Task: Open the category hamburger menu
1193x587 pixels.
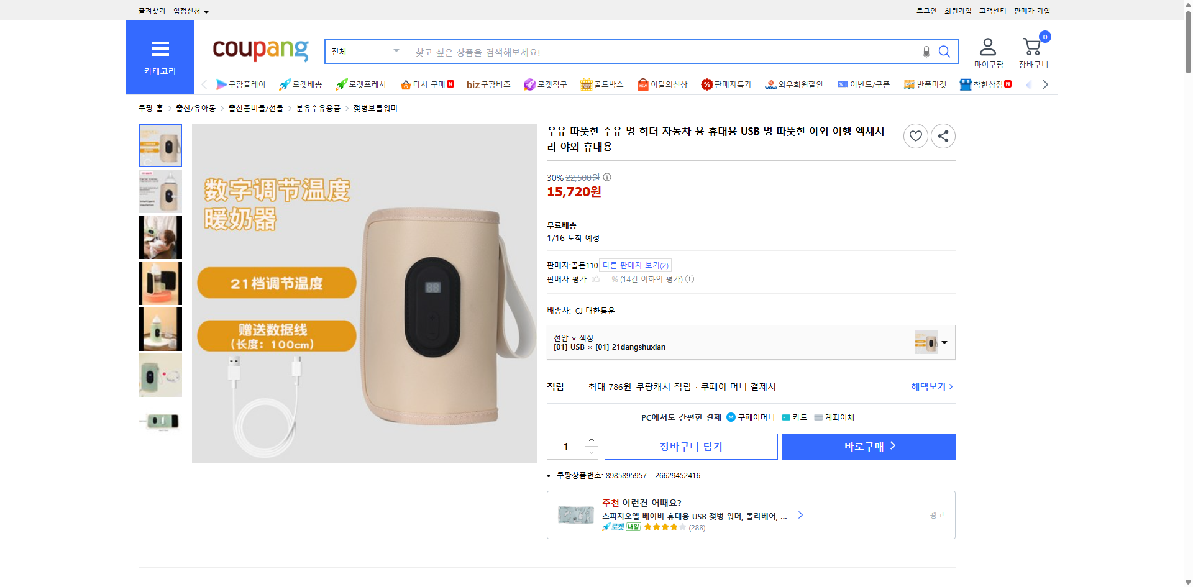Action: pyautogui.click(x=160, y=49)
